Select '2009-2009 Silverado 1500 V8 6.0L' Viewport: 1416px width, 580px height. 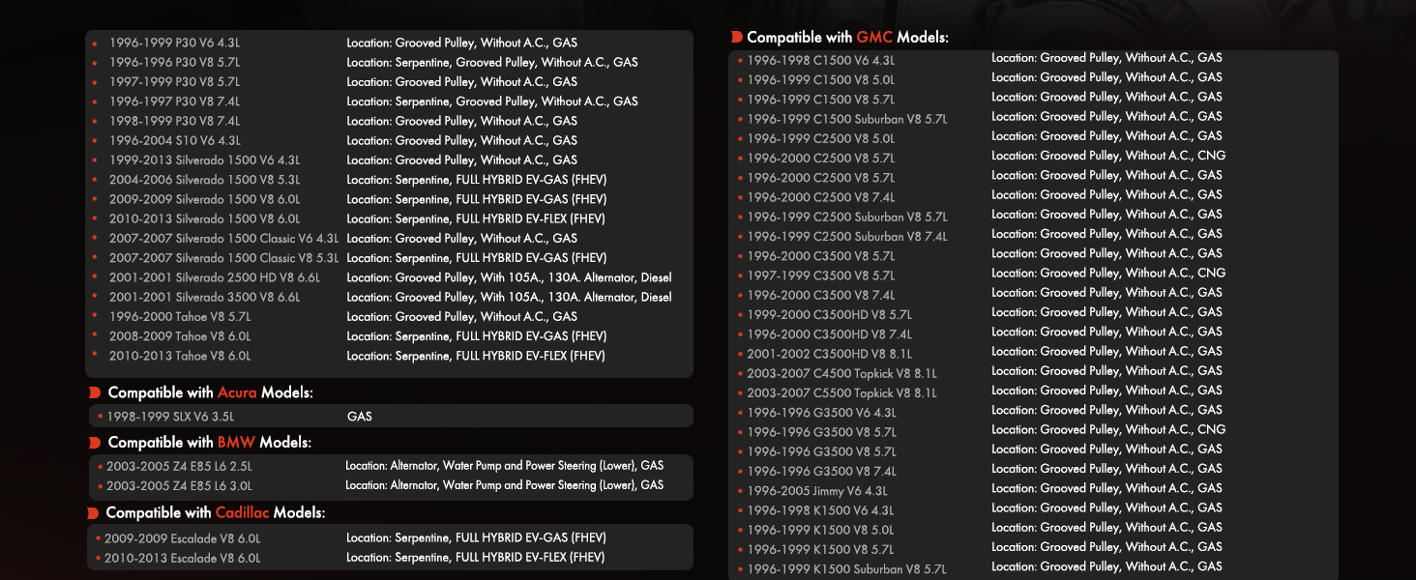pos(204,199)
